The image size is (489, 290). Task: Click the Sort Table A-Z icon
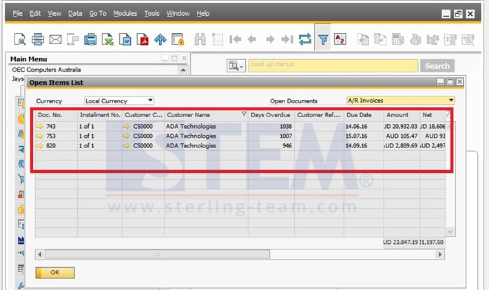[340, 39]
